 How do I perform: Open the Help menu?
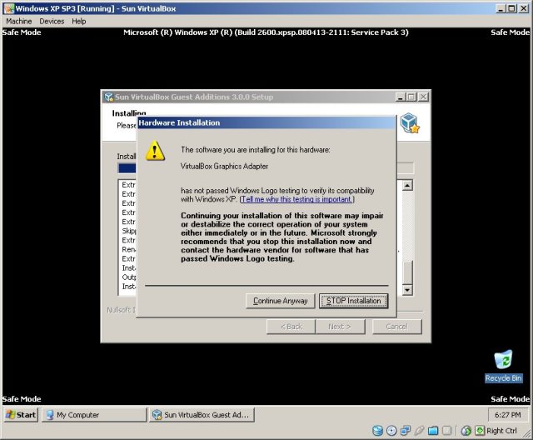coord(78,21)
